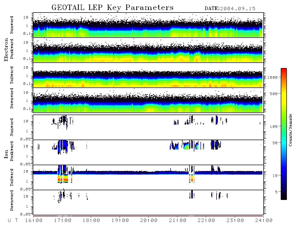The width and height of the screenshot is (292, 225).
Task: Select the Electron "Duskward" axis label
Action: click(12, 49)
